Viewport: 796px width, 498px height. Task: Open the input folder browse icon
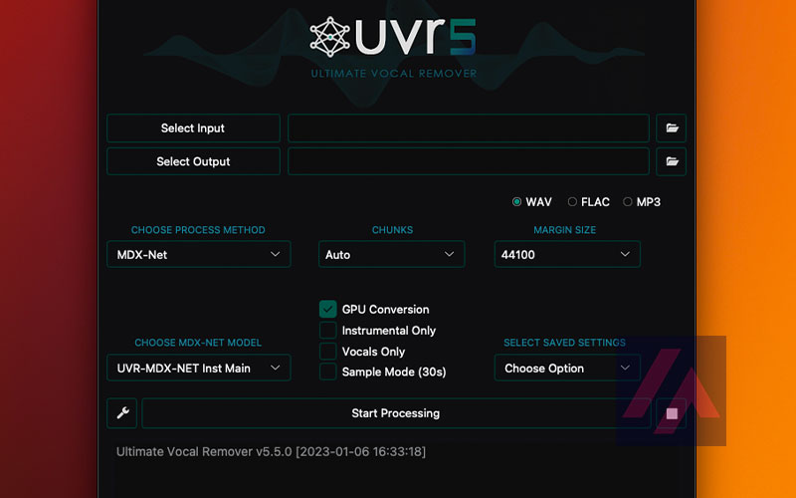(671, 128)
